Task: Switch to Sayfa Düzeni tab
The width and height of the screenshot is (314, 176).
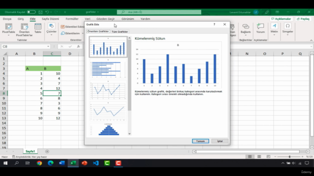Action: click(50, 19)
